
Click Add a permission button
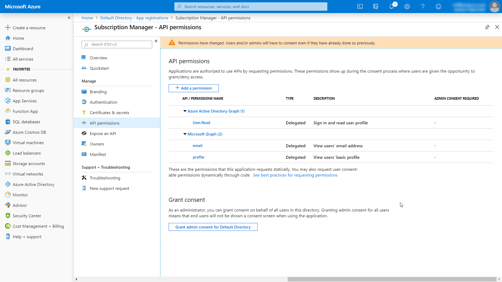[193, 88]
